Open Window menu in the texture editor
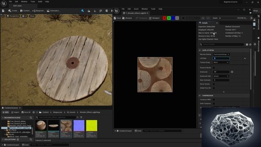261x147 pixels. click(x=144, y=9)
